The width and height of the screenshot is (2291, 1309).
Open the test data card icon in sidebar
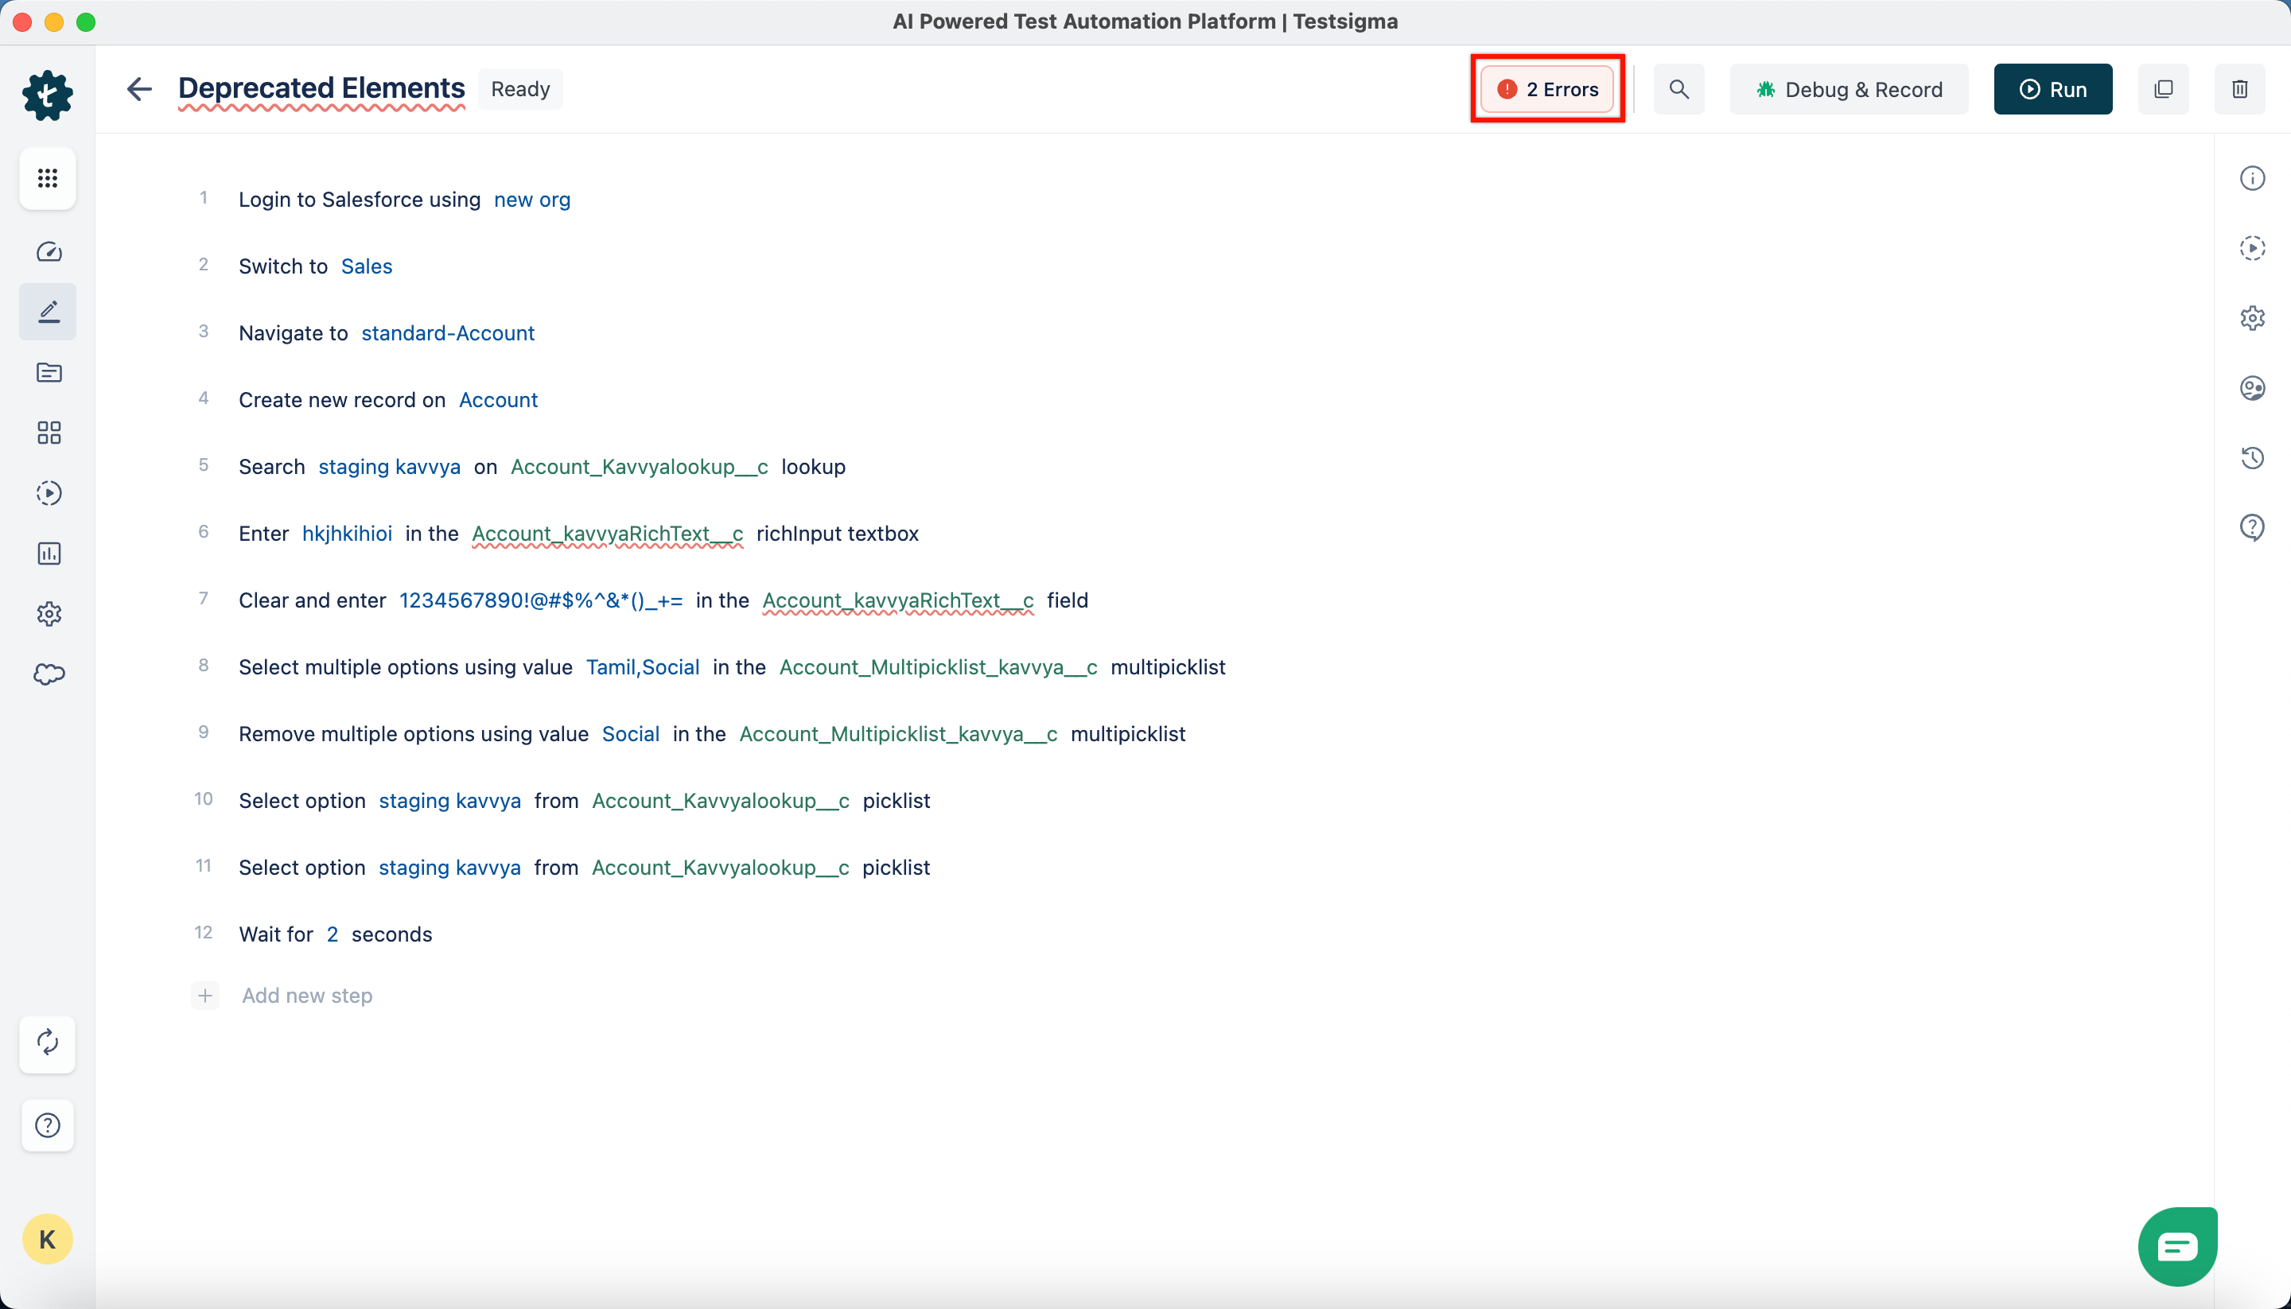click(49, 372)
